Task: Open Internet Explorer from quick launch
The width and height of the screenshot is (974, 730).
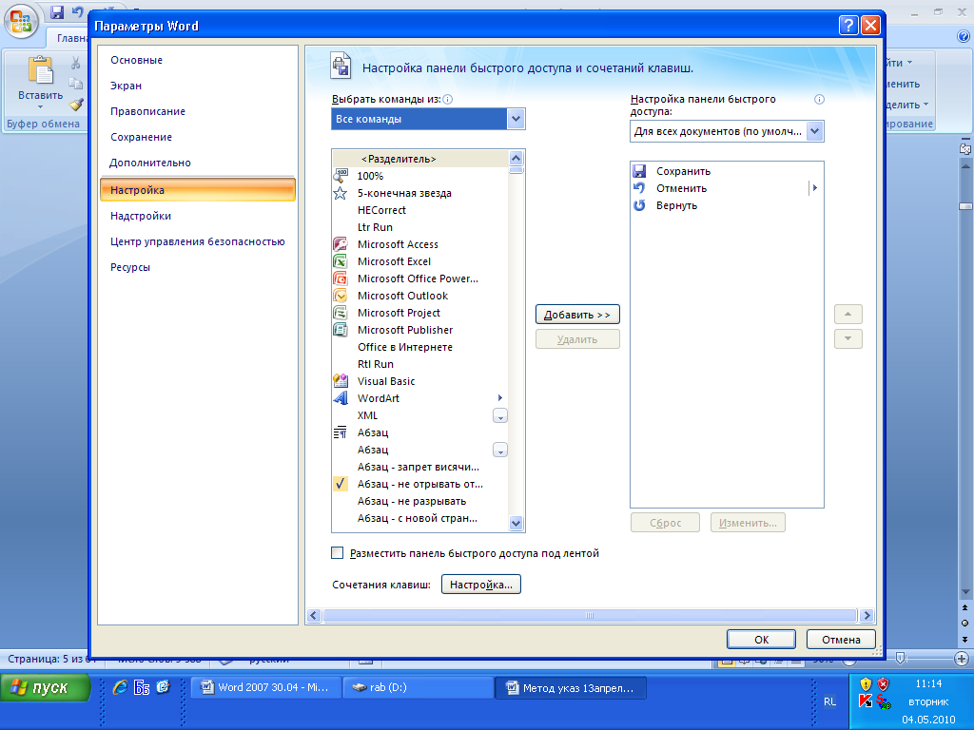Action: [x=121, y=687]
